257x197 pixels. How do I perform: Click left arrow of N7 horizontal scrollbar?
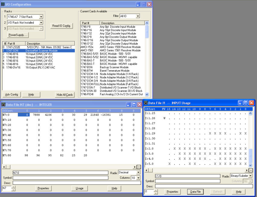point(4,167)
